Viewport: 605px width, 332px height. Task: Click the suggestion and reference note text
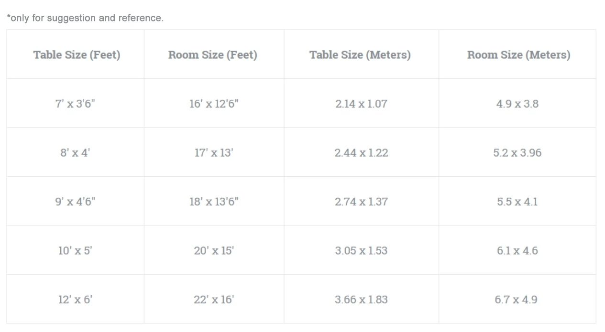coord(85,18)
